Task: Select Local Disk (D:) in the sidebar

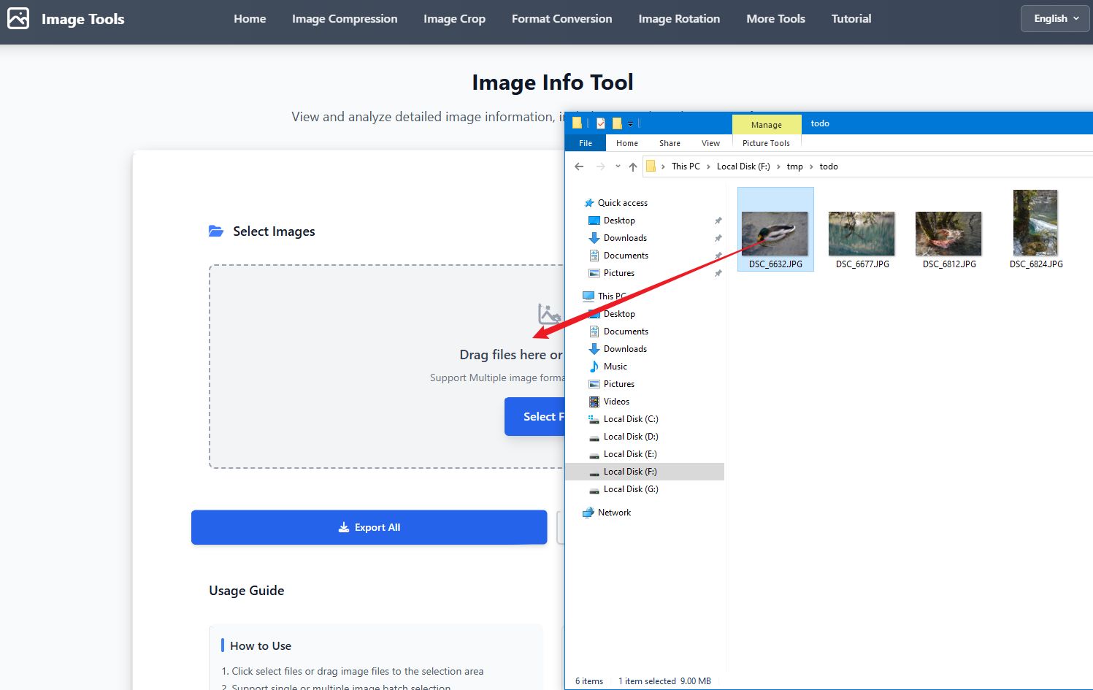Action: [631, 437]
